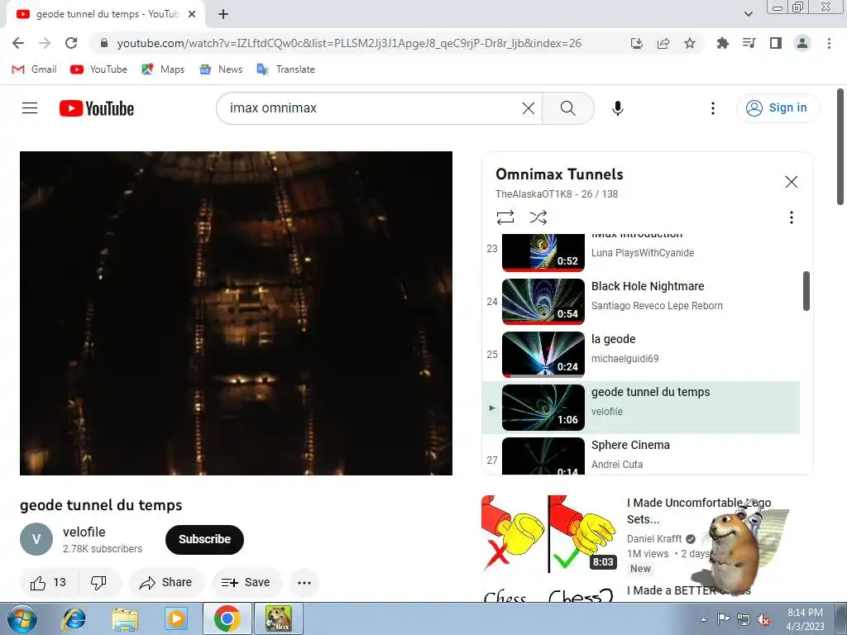
Task: Open velofile channel avatar
Action: click(36, 539)
